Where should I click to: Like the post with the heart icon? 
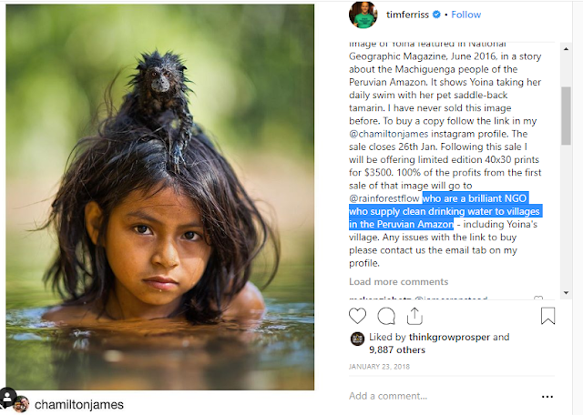[x=358, y=316]
